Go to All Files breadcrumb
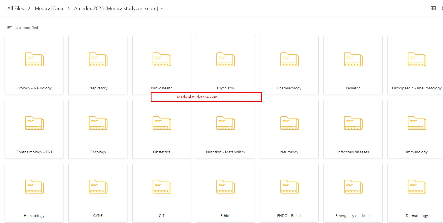 pos(16,8)
